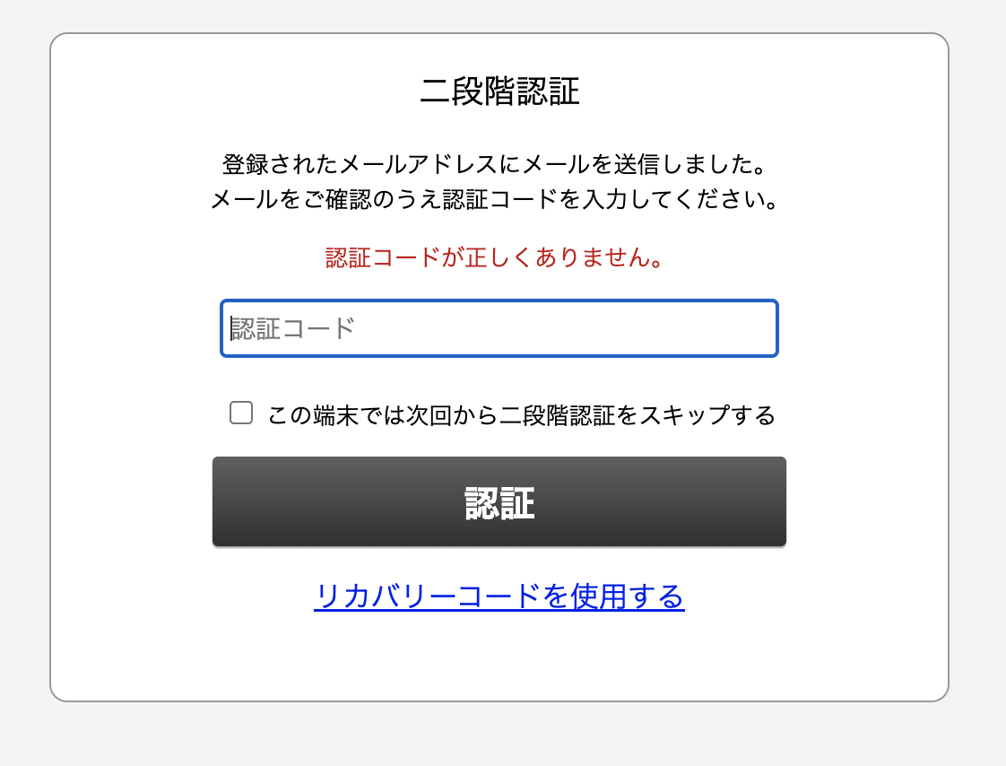
Task: Click the placeholder text 認証コード in the field
Action: (292, 328)
